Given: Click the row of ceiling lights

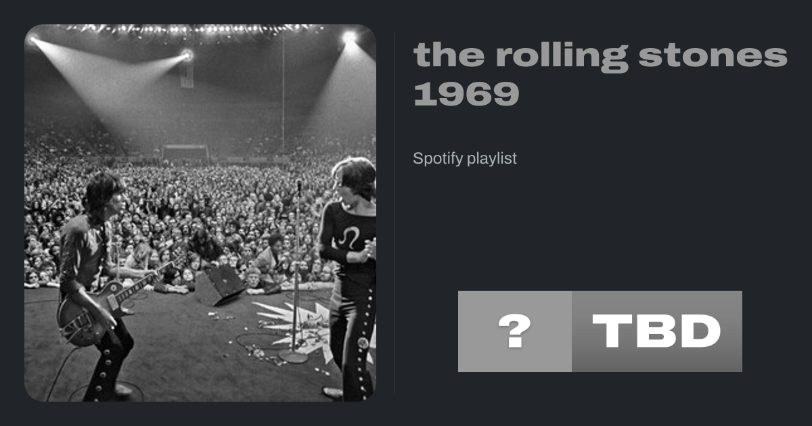Looking at the screenshot, I should point(196,29).
